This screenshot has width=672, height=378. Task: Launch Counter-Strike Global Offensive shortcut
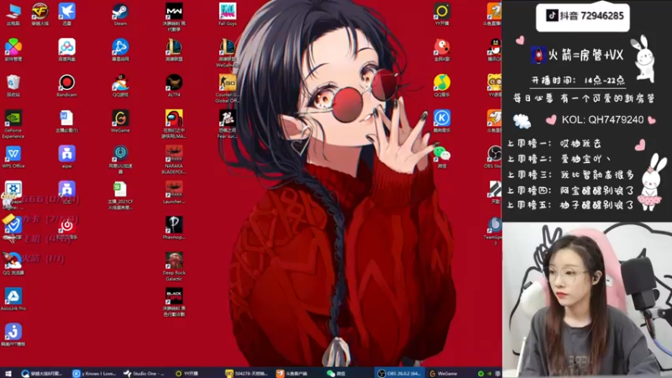228,88
